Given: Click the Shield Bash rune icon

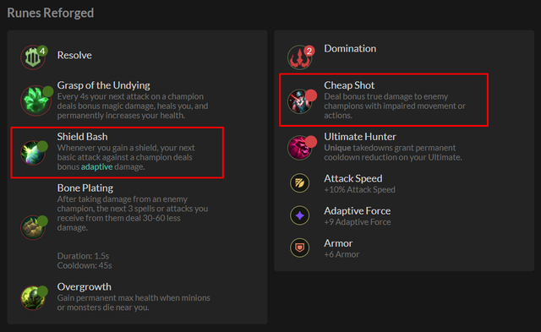Looking at the screenshot, I should [34, 152].
